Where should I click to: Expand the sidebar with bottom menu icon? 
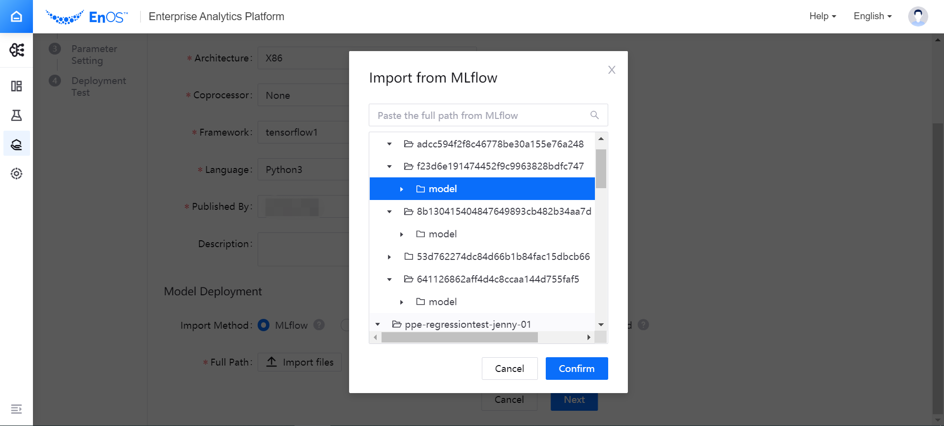[x=16, y=409]
